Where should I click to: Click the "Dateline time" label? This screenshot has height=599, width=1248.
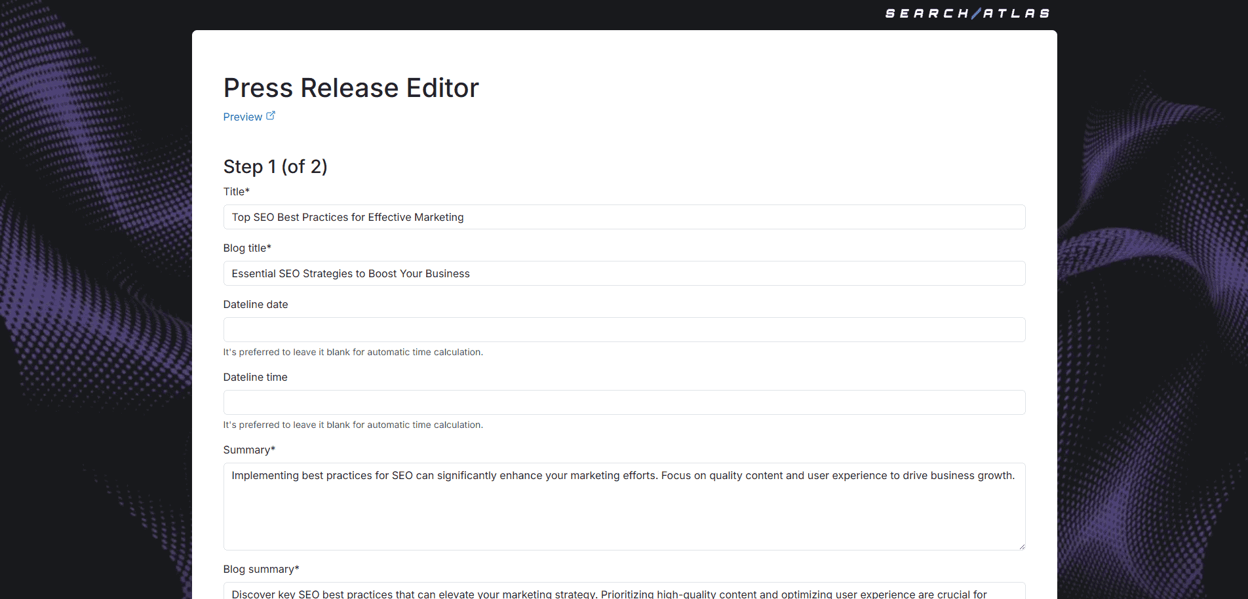[255, 377]
